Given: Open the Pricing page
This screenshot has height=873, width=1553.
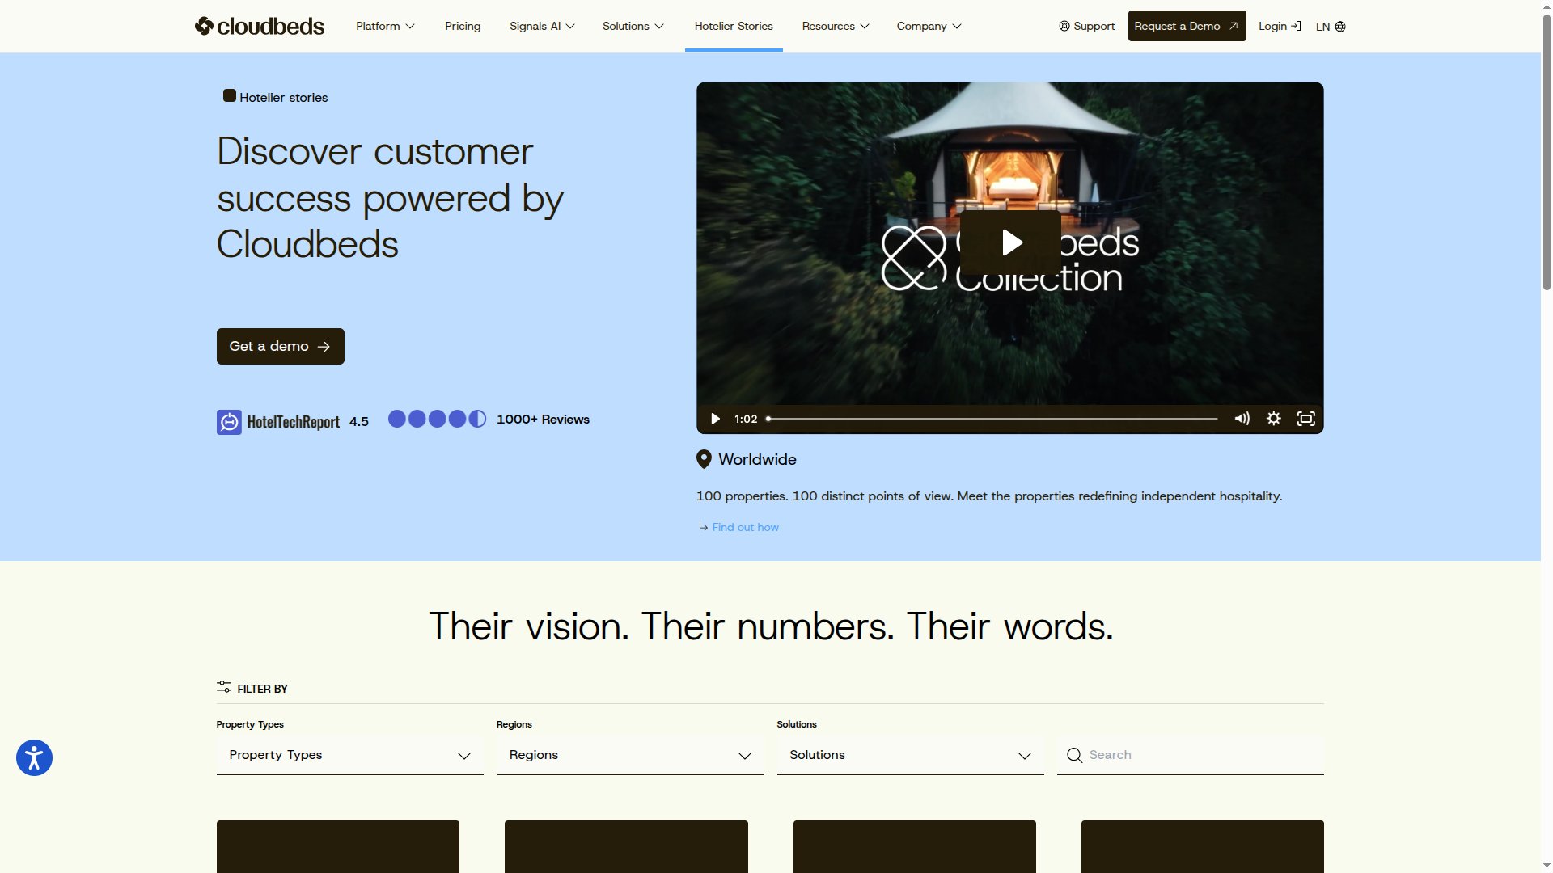Looking at the screenshot, I should click(x=462, y=25).
